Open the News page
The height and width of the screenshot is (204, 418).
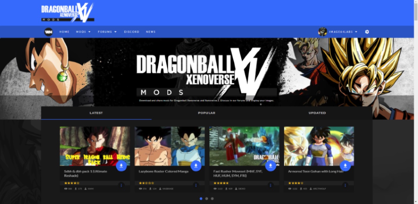click(151, 32)
